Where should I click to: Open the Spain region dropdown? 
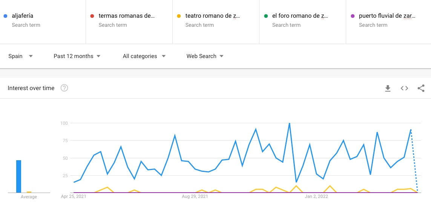pos(21,56)
